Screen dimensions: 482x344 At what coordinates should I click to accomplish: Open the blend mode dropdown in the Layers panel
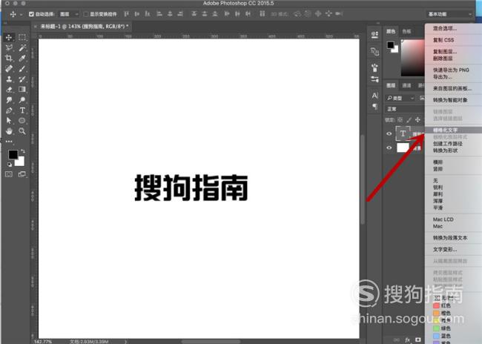pyautogui.click(x=405, y=109)
